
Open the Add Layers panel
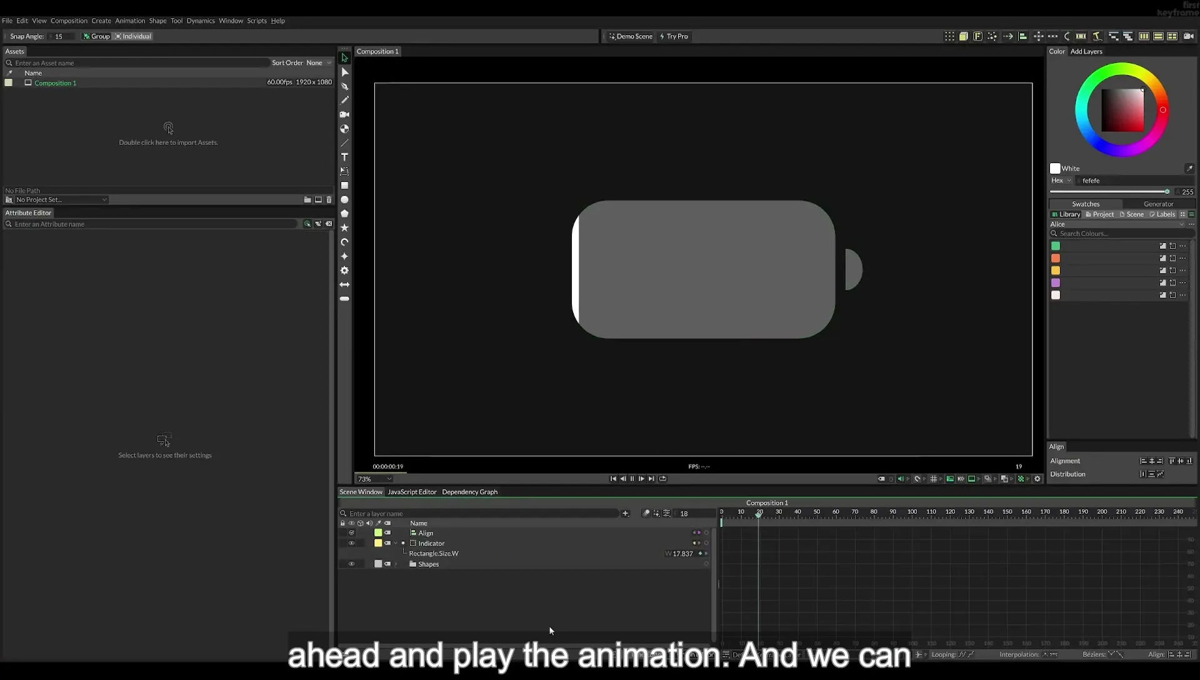(1086, 51)
